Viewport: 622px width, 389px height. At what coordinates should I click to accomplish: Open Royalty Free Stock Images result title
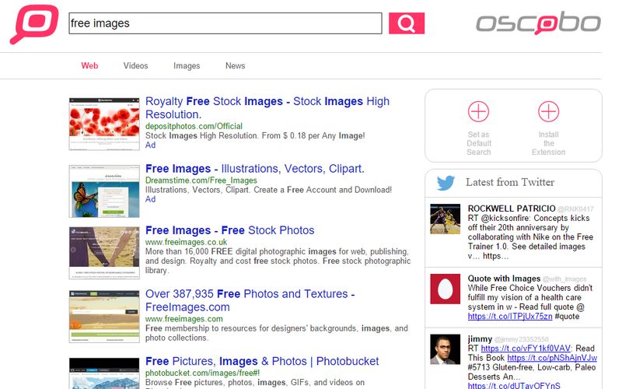pyautogui.click(x=267, y=107)
